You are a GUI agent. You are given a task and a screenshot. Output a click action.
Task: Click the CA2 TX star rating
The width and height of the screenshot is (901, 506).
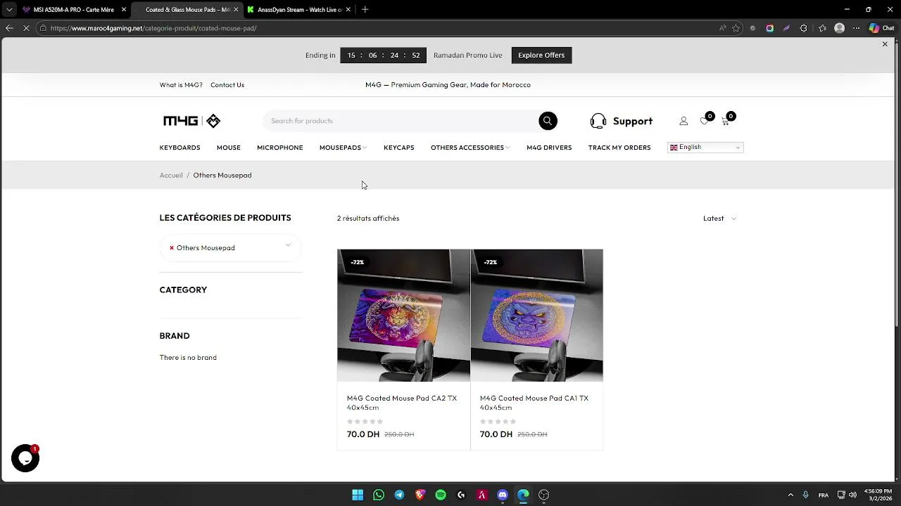365,422
